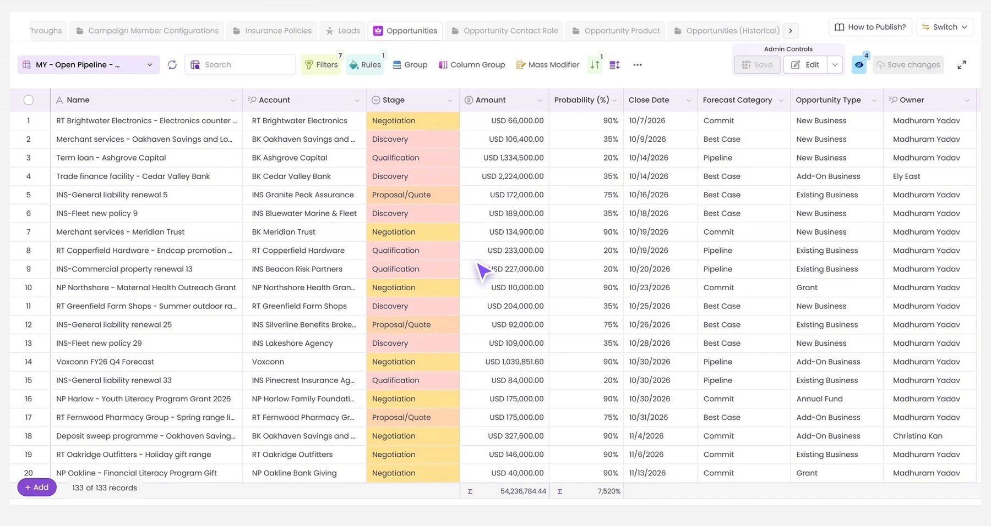Expand the Name column header chevron
The image size is (991, 526).
[233, 101]
